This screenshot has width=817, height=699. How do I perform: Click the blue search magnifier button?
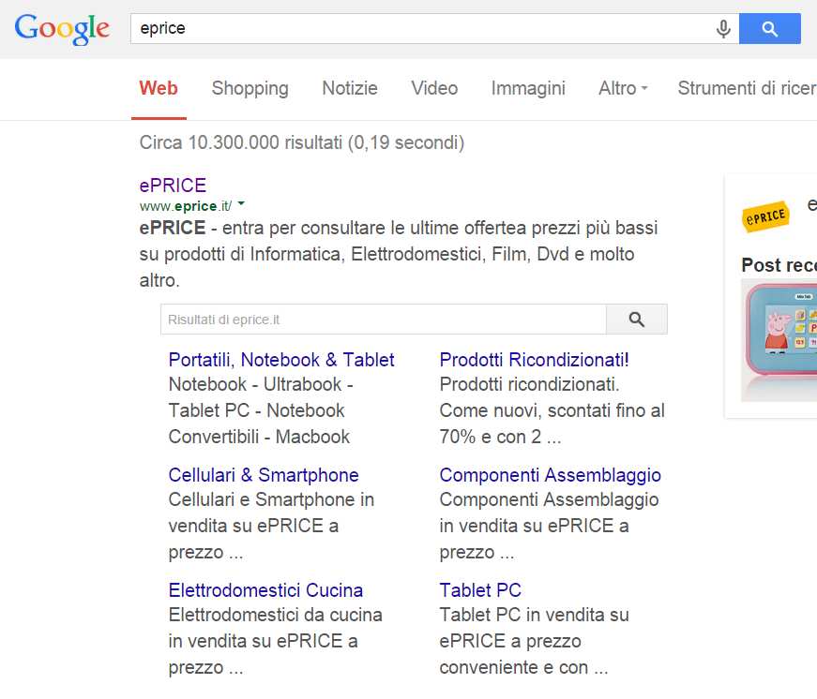point(769,29)
